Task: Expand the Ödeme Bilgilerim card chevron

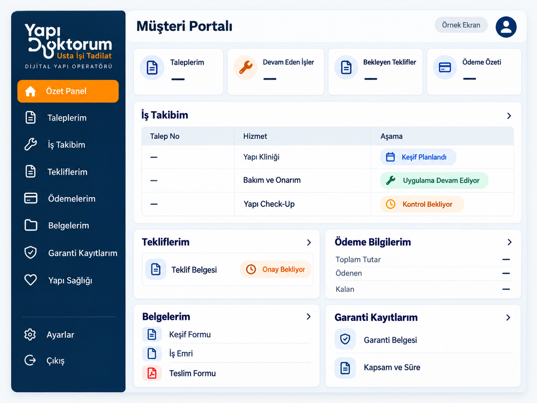Action: tap(509, 242)
